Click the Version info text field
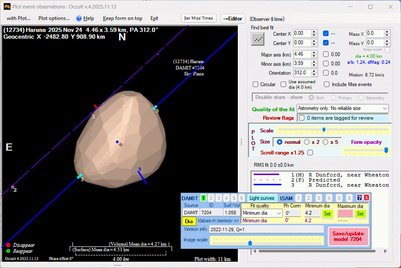Image resolution: width=401 pixels, height=268 pixels. 266,229
